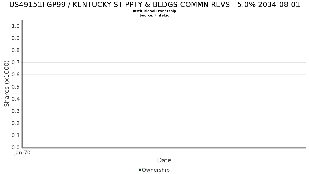Select the 0.0 y-axis tick label
The height and width of the screenshot is (174, 309).
16,147
